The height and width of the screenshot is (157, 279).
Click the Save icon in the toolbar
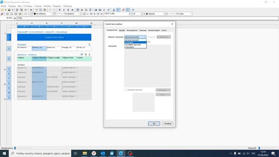9,10
